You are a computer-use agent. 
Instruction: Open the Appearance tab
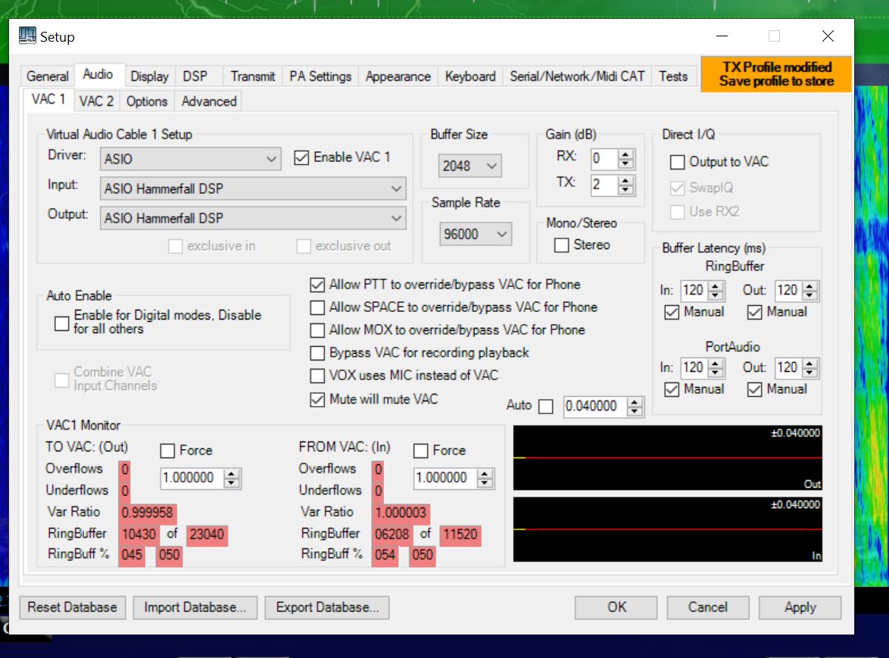[398, 76]
